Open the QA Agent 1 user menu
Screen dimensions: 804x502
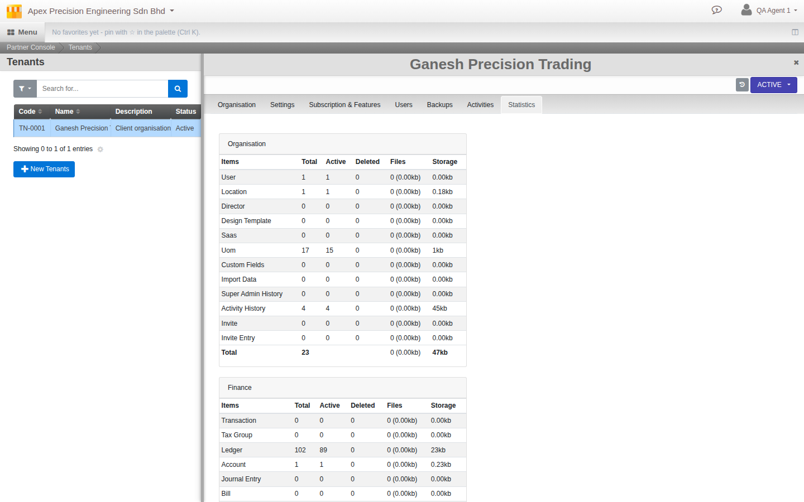(777, 11)
